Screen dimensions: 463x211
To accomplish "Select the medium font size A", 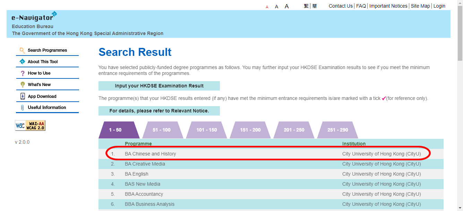I will pos(276,7).
